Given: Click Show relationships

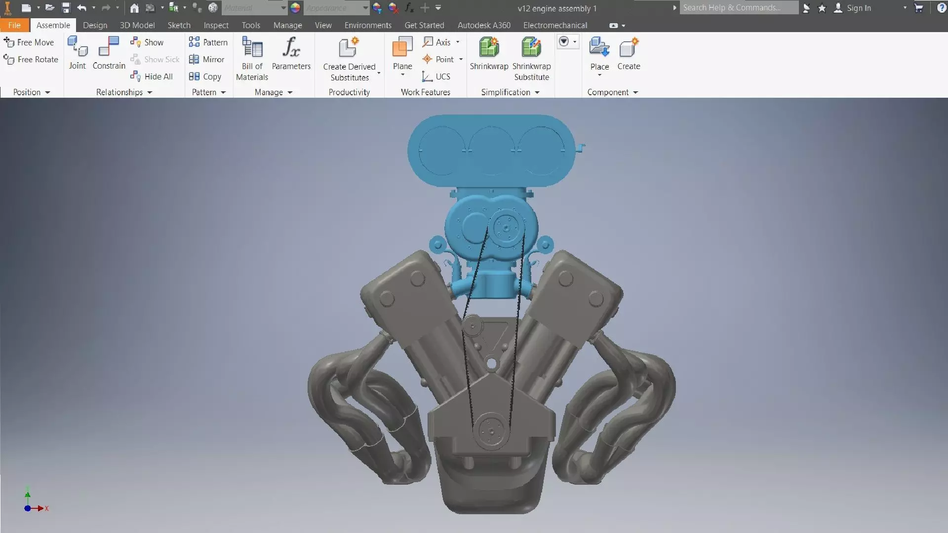Looking at the screenshot, I should pos(147,42).
